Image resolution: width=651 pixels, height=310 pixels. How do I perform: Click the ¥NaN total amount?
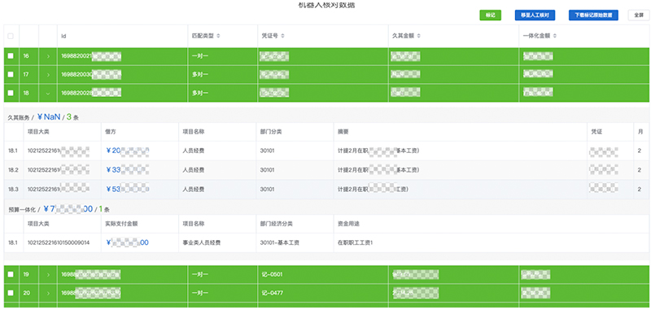(x=49, y=117)
